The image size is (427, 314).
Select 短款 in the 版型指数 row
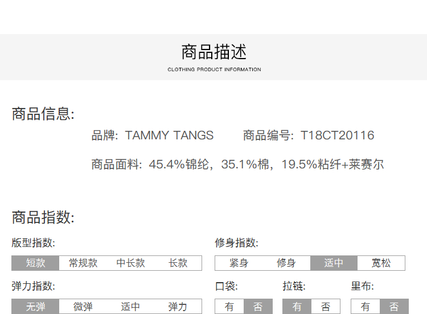(x=35, y=263)
